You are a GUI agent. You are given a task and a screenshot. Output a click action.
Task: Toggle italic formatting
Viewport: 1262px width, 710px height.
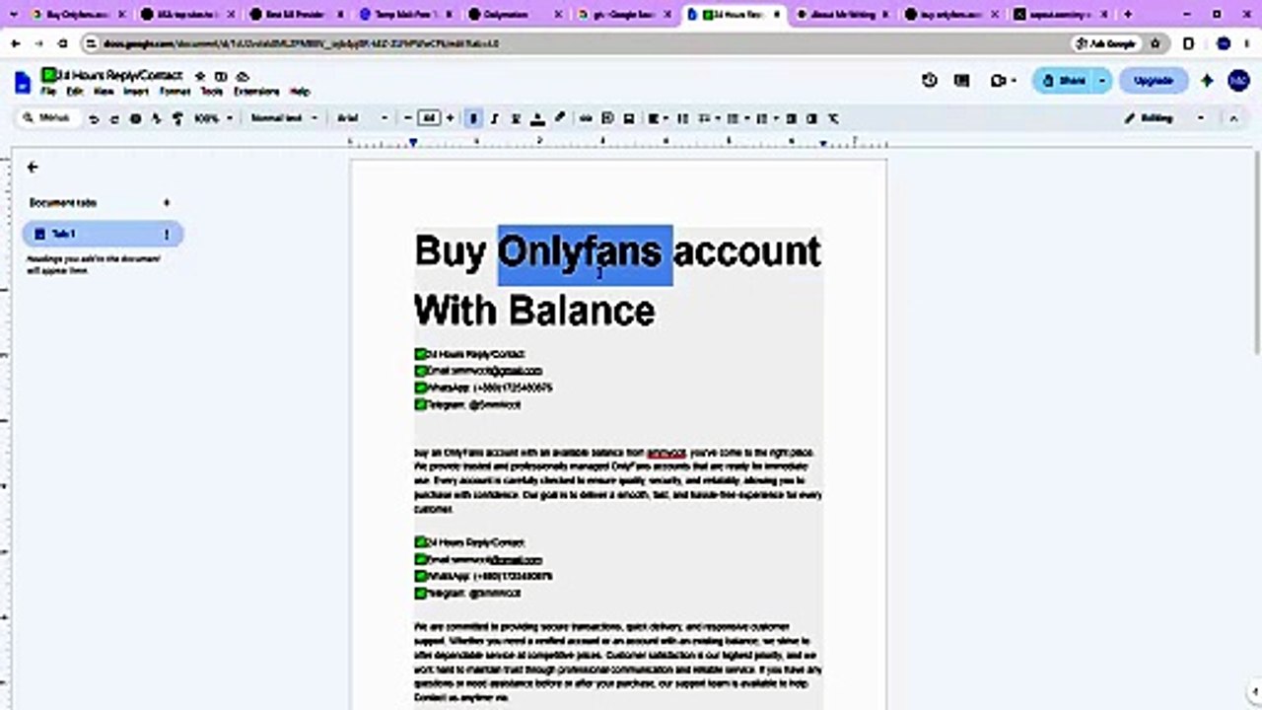[x=494, y=118]
